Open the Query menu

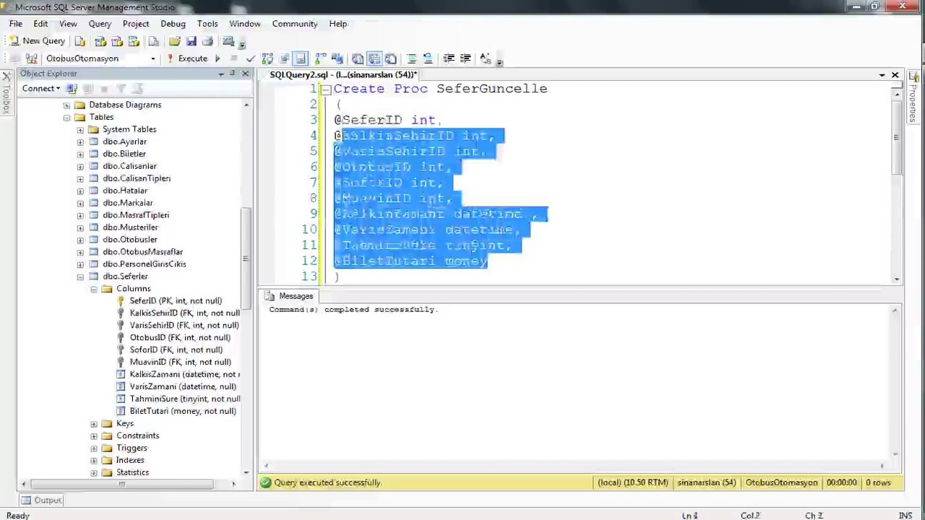(100, 24)
